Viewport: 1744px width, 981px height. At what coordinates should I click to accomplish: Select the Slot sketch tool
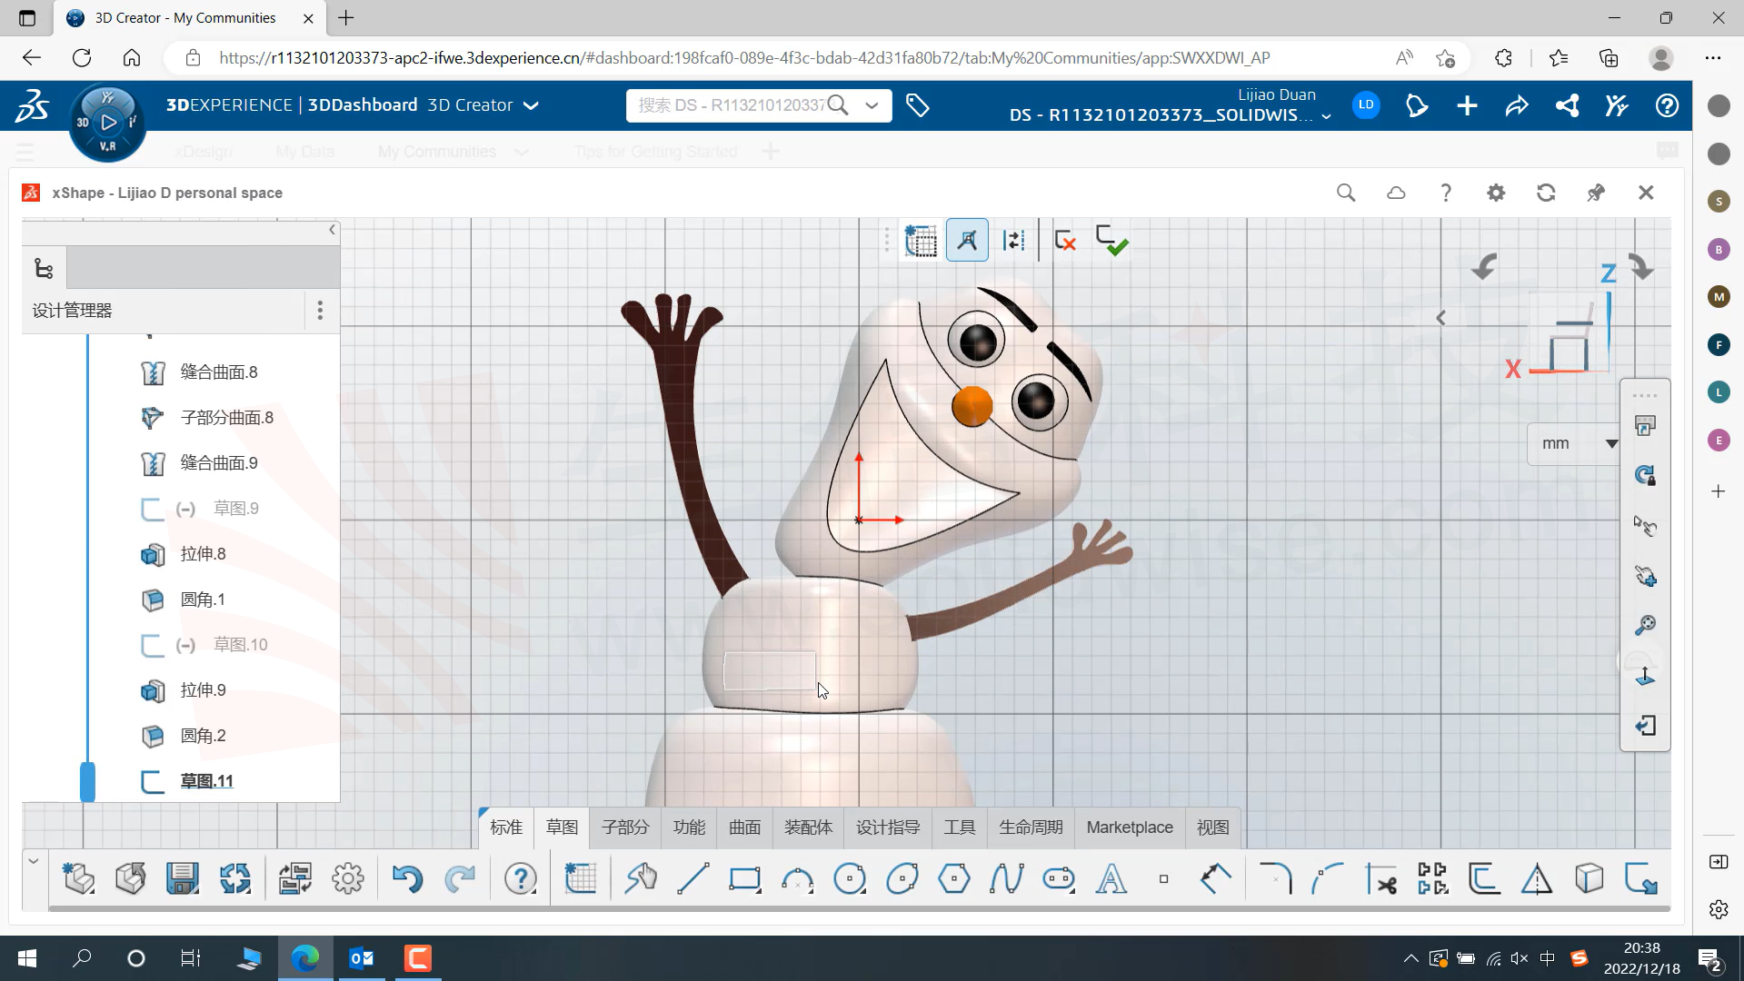click(1059, 878)
